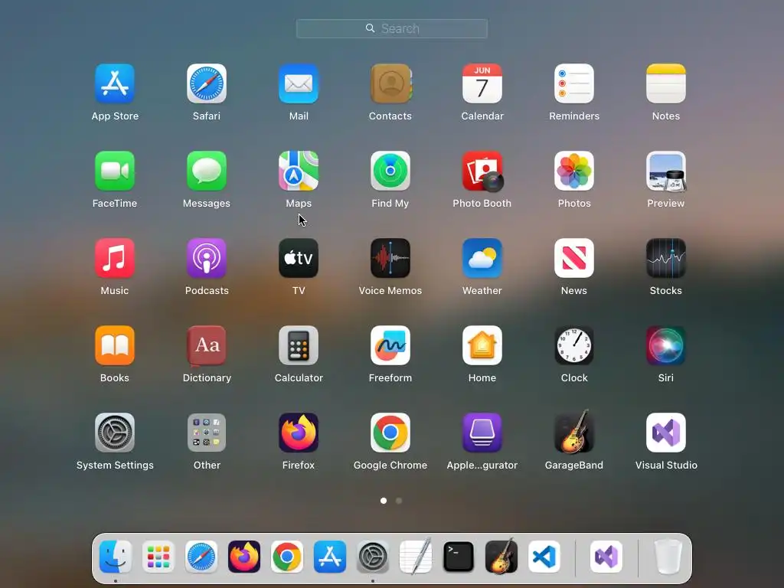The image size is (784, 588).
Task: Open System Settings from the Dock
Action: 373,557
